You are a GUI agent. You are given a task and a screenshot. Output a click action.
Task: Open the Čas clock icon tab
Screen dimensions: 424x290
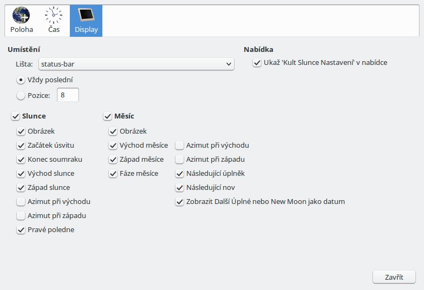point(54,21)
